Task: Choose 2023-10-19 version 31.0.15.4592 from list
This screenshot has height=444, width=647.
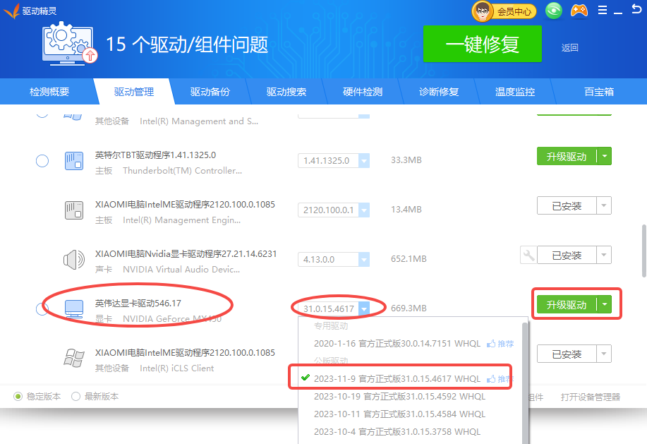Action: (399, 397)
